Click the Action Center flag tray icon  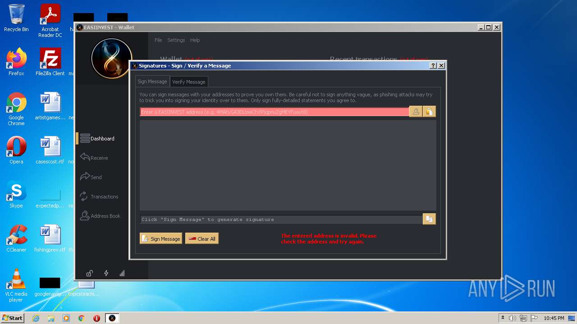(534, 318)
